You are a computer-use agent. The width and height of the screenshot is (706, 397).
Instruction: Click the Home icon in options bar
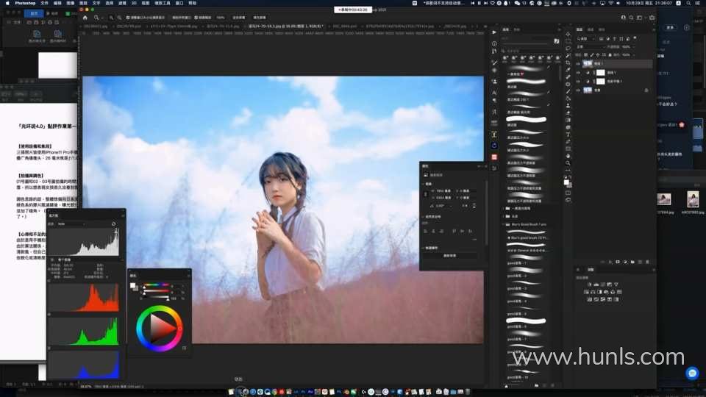tap(85, 18)
